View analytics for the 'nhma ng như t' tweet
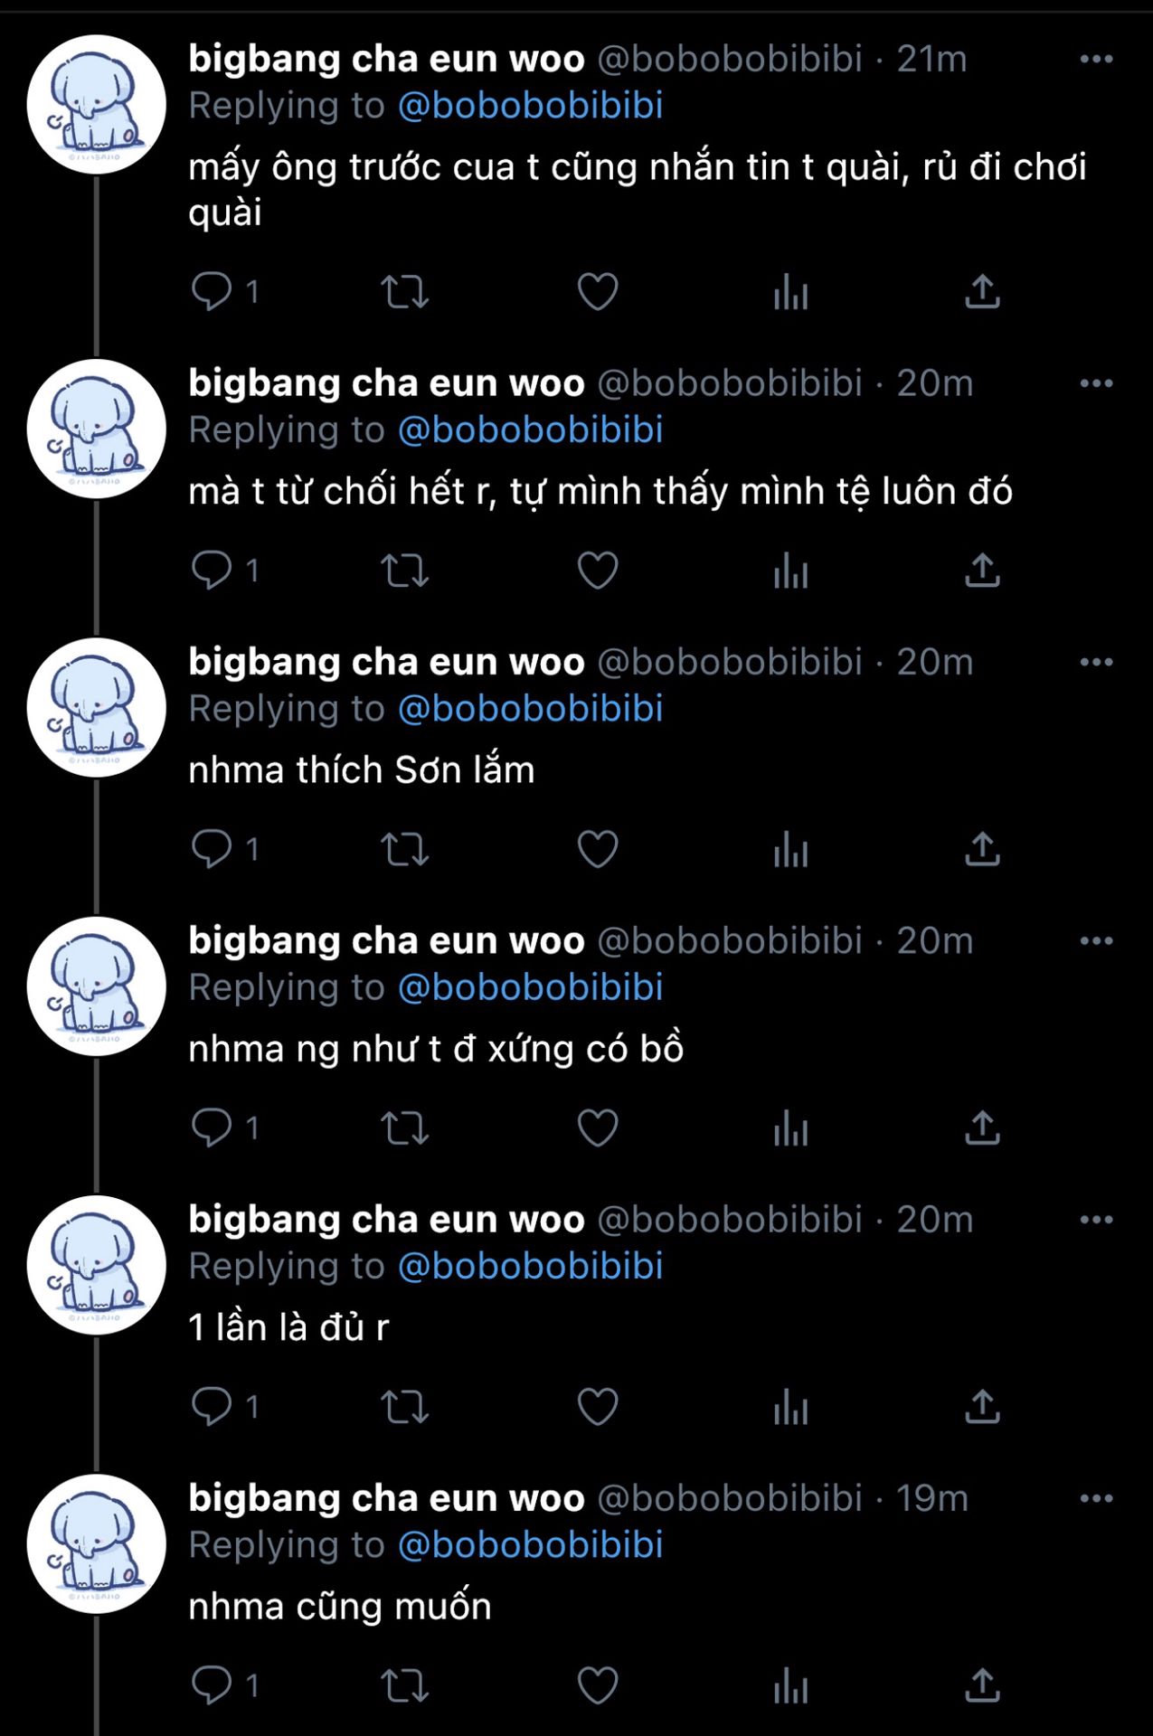Image resolution: width=1153 pixels, height=1736 pixels. pyautogui.click(x=790, y=1127)
